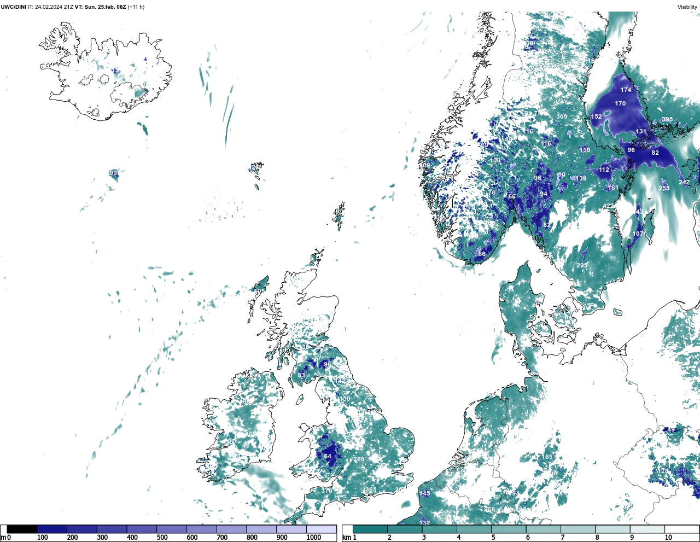The image size is (700, 542).
Task: Click the '170' visibility value on the map
Action: (x=620, y=103)
